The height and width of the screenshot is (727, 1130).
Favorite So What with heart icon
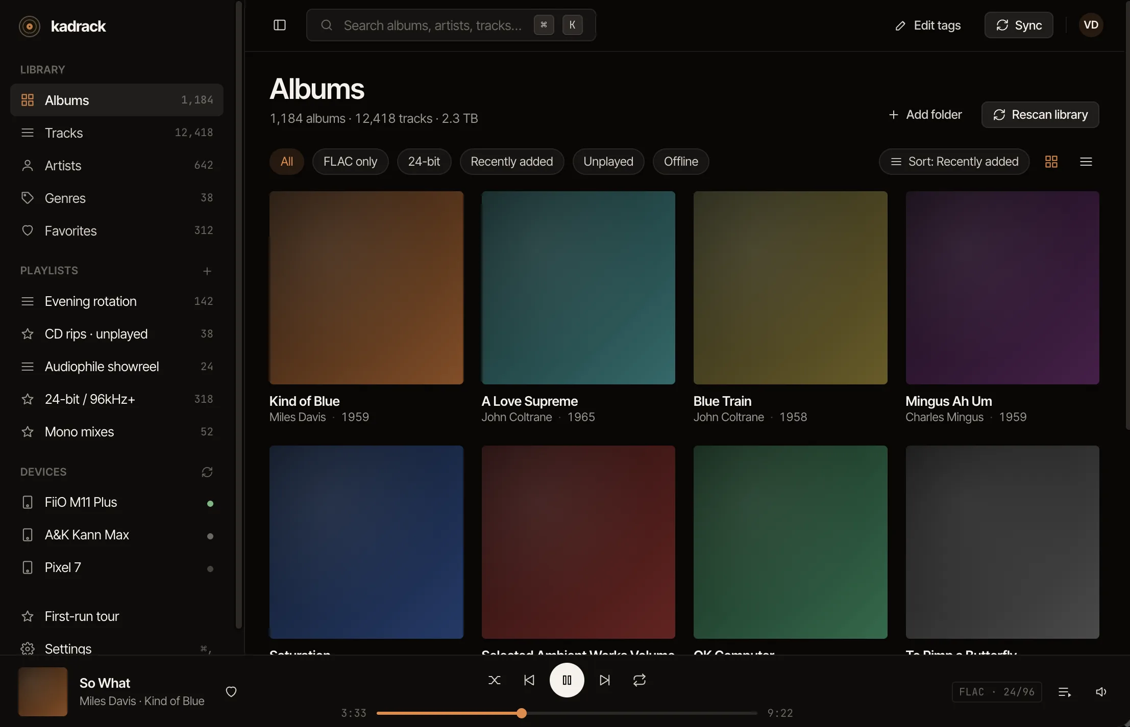(231, 692)
